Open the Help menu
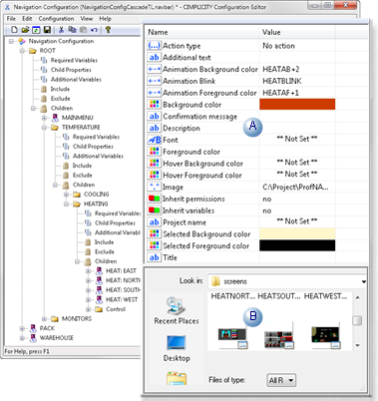This screenshot has width=378, height=401. pos(105,19)
